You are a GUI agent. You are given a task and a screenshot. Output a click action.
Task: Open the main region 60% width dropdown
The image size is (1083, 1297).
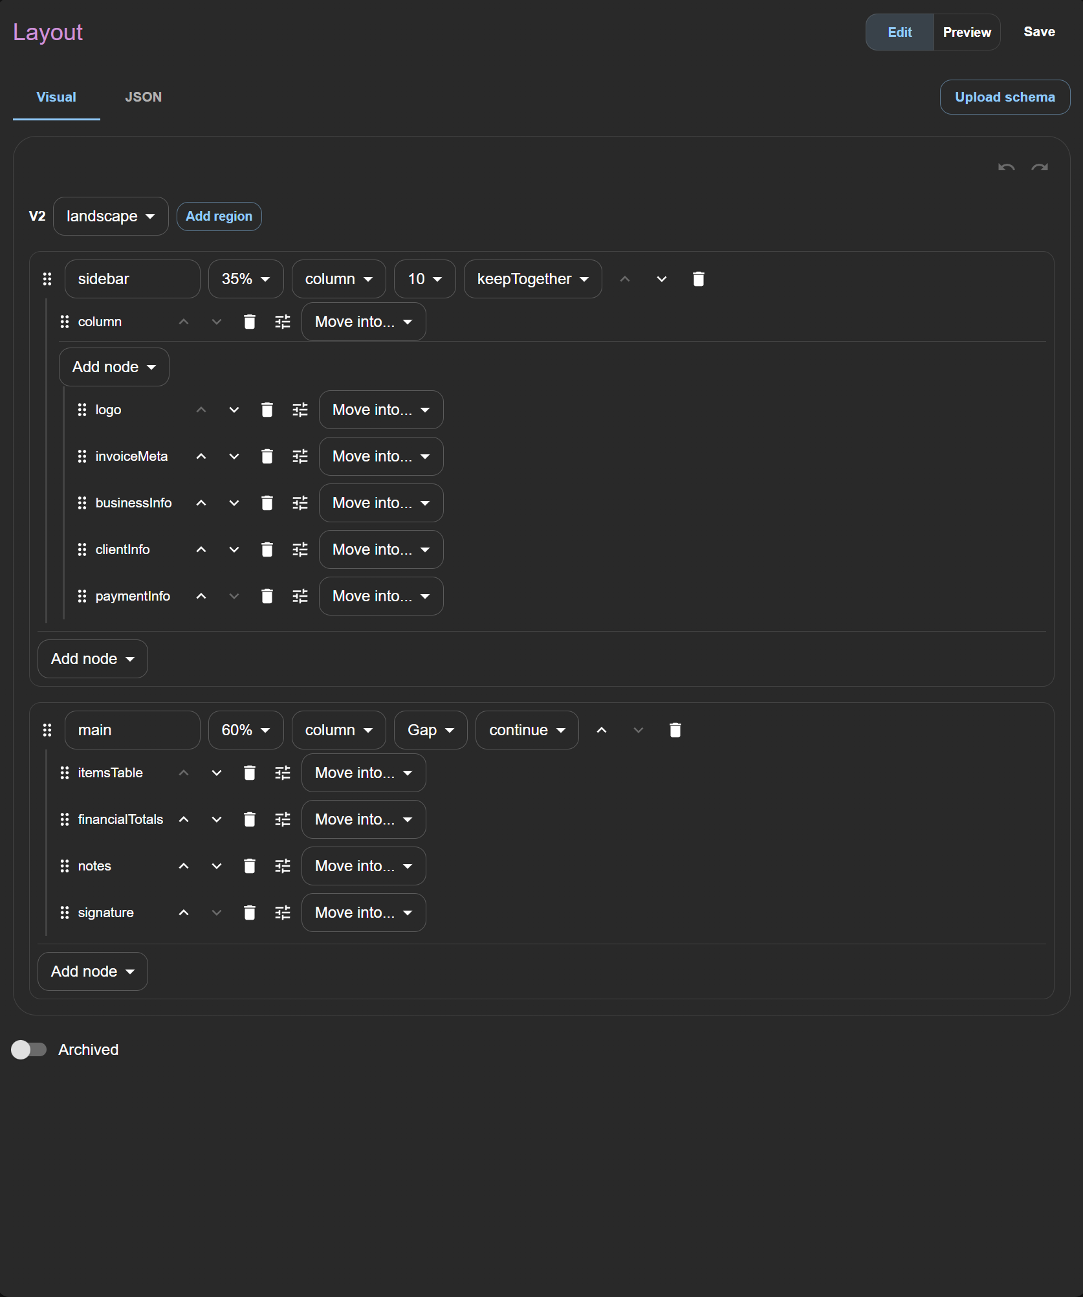pyautogui.click(x=246, y=730)
